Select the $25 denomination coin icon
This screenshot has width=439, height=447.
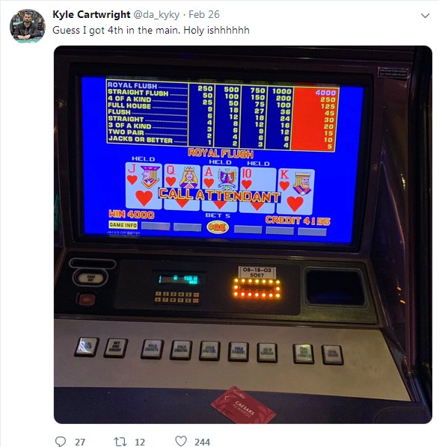tap(218, 227)
